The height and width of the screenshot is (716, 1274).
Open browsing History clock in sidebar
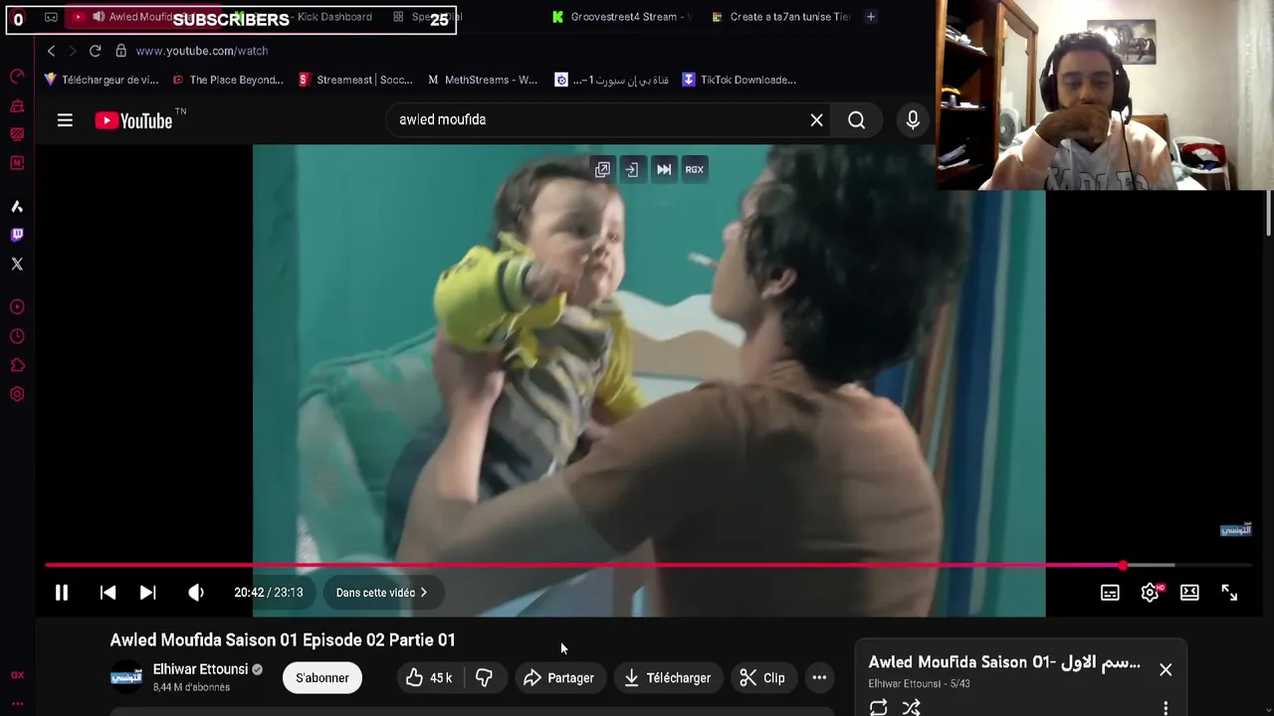(17, 337)
